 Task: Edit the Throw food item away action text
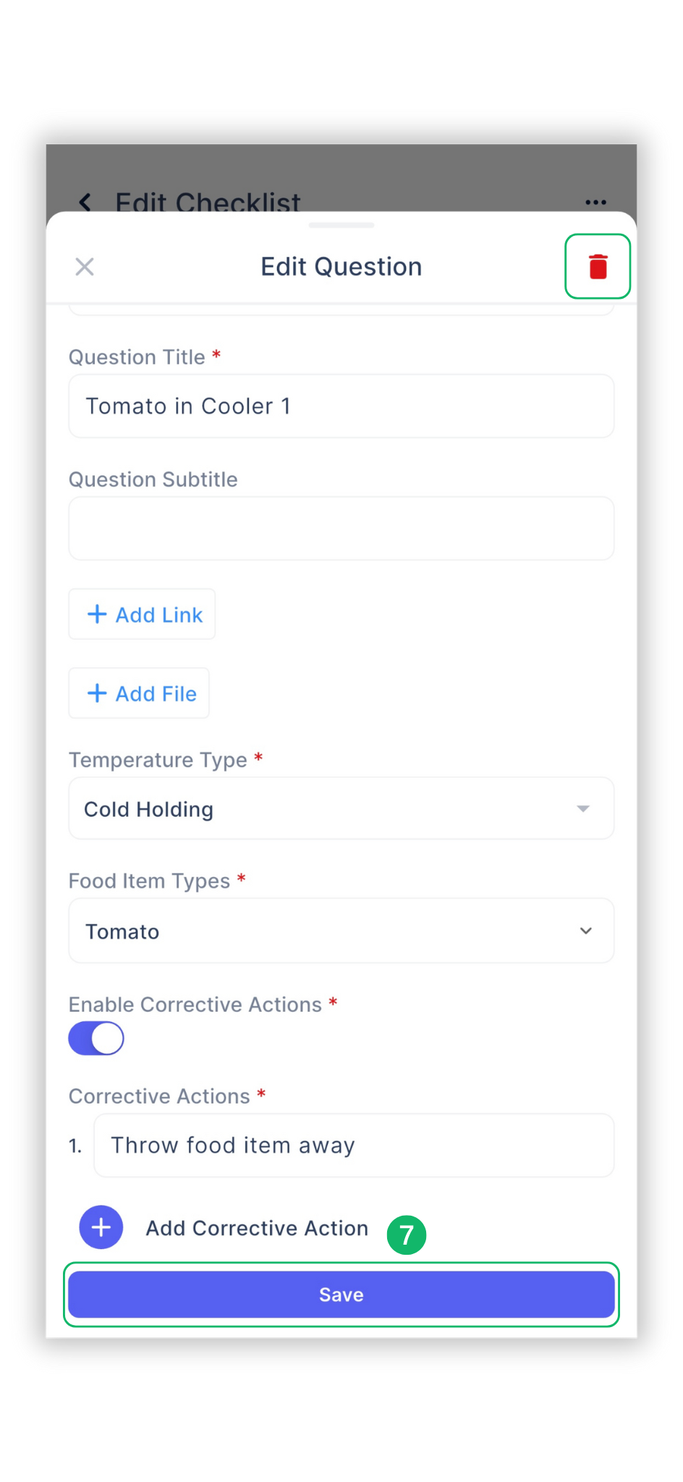pos(353,1145)
